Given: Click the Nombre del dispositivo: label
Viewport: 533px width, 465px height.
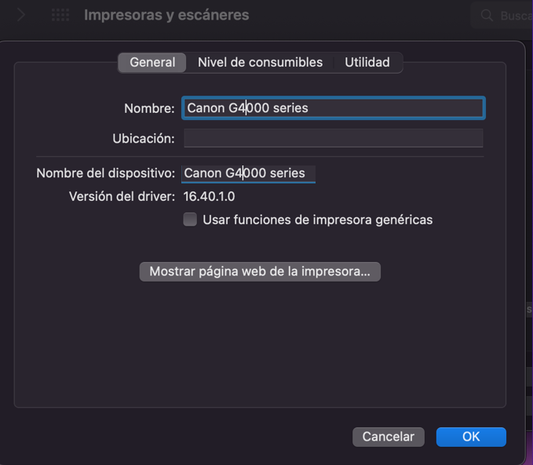Looking at the screenshot, I should pyautogui.click(x=105, y=173).
